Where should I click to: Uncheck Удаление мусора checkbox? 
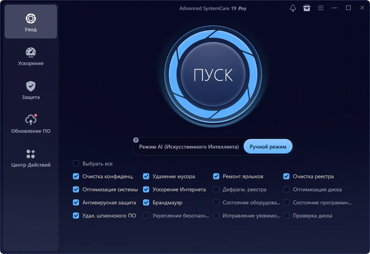coord(146,177)
